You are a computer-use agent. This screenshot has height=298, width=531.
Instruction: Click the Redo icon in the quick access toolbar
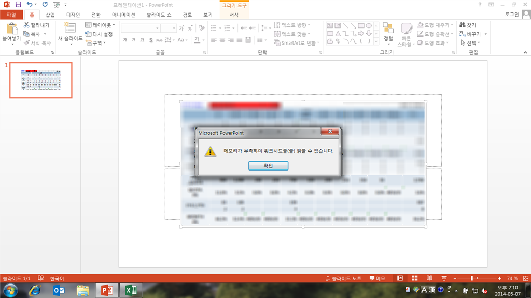pyautogui.click(x=45, y=4)
